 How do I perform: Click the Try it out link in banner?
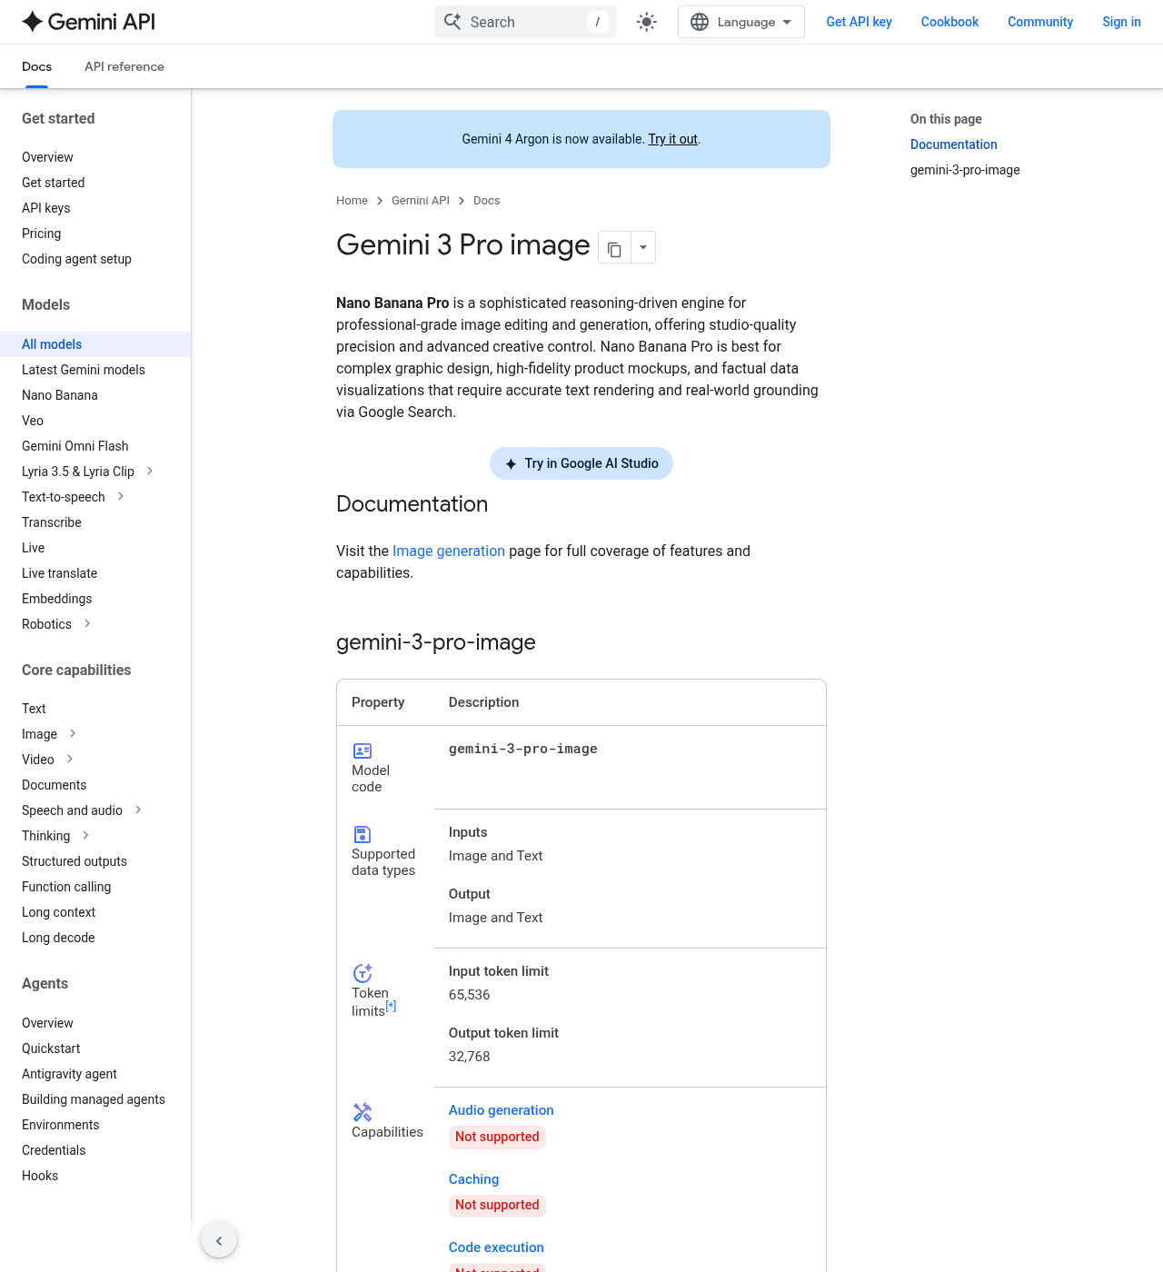coord(672,139)
